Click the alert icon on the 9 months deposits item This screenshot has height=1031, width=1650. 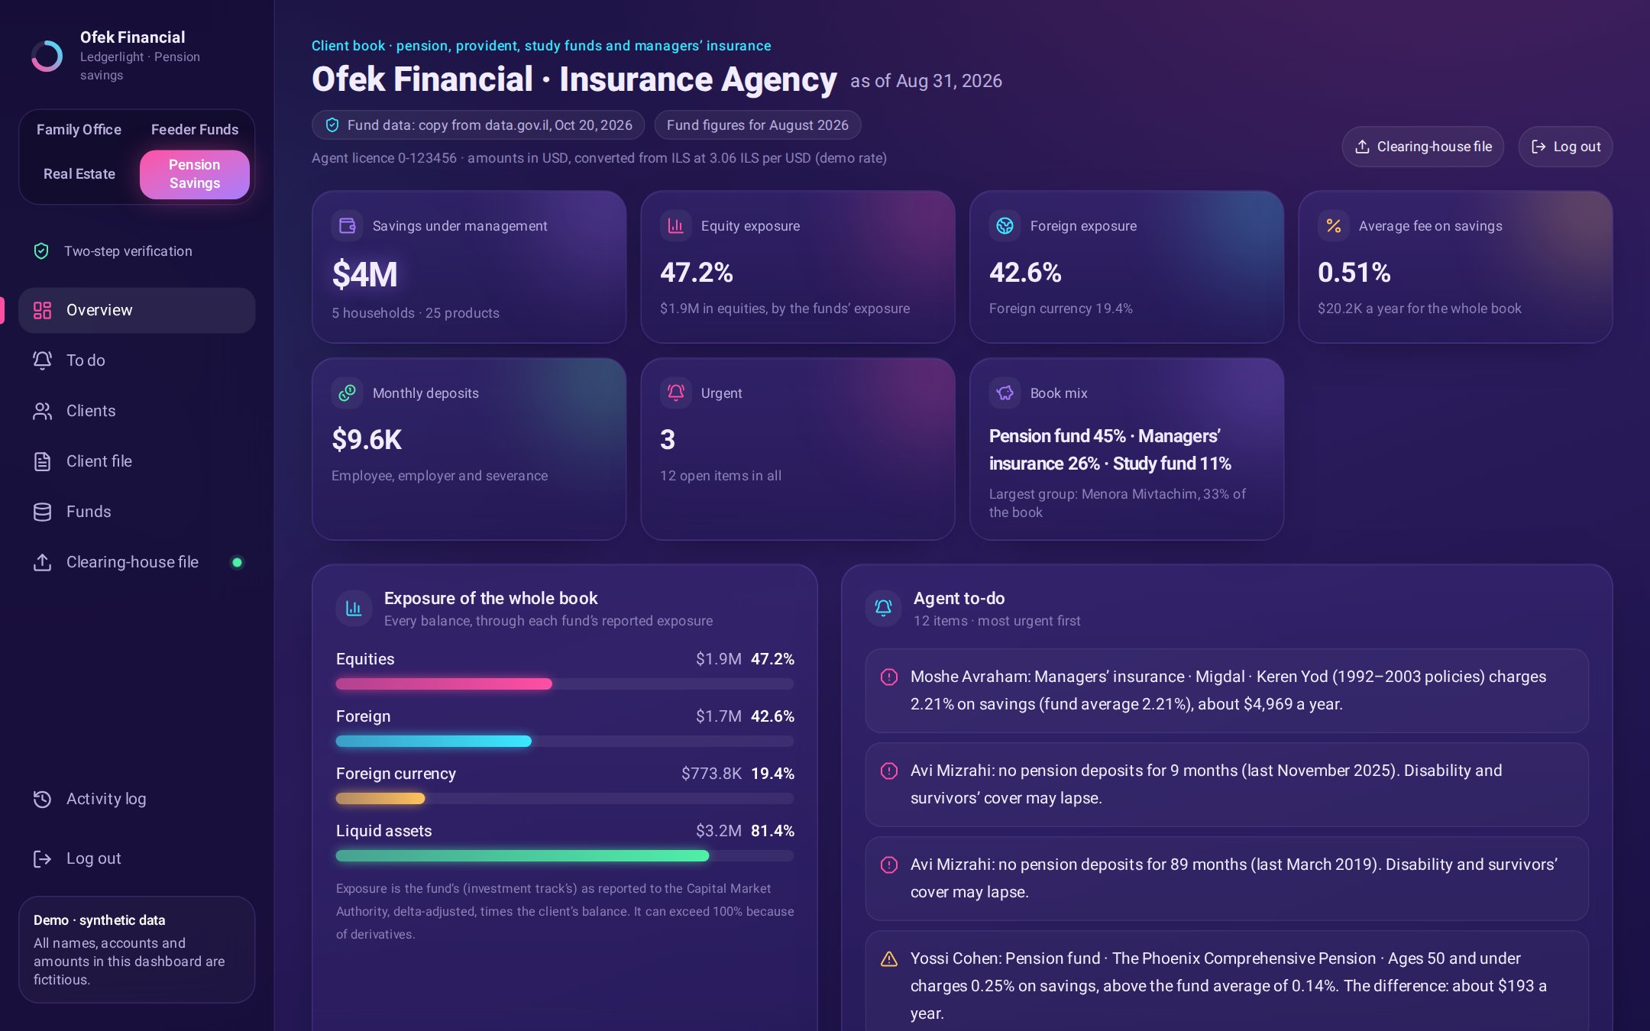(889, 771)
